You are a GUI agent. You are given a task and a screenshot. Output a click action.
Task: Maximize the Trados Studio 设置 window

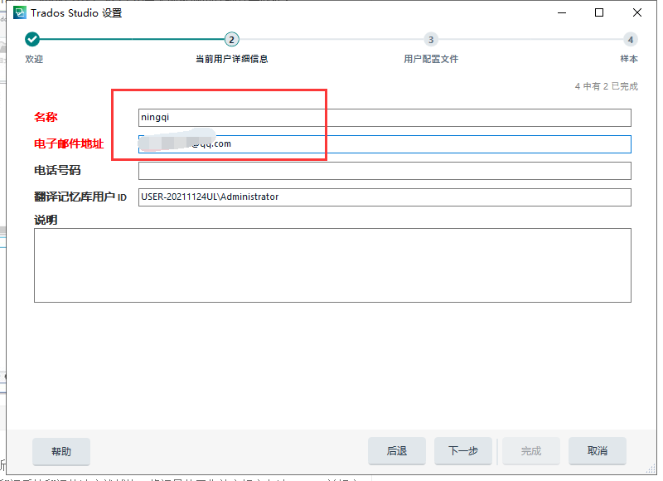pyautogui.click(x=599, y=12)
